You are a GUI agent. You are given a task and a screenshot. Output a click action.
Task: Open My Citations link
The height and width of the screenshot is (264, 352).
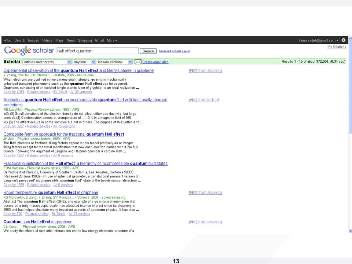pos(337,47)
